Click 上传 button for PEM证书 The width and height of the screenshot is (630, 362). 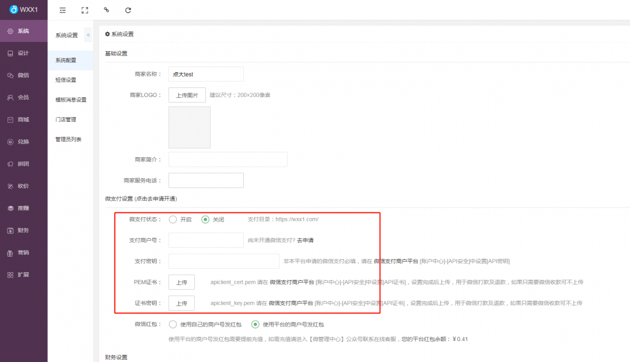[x=181, y=282]
